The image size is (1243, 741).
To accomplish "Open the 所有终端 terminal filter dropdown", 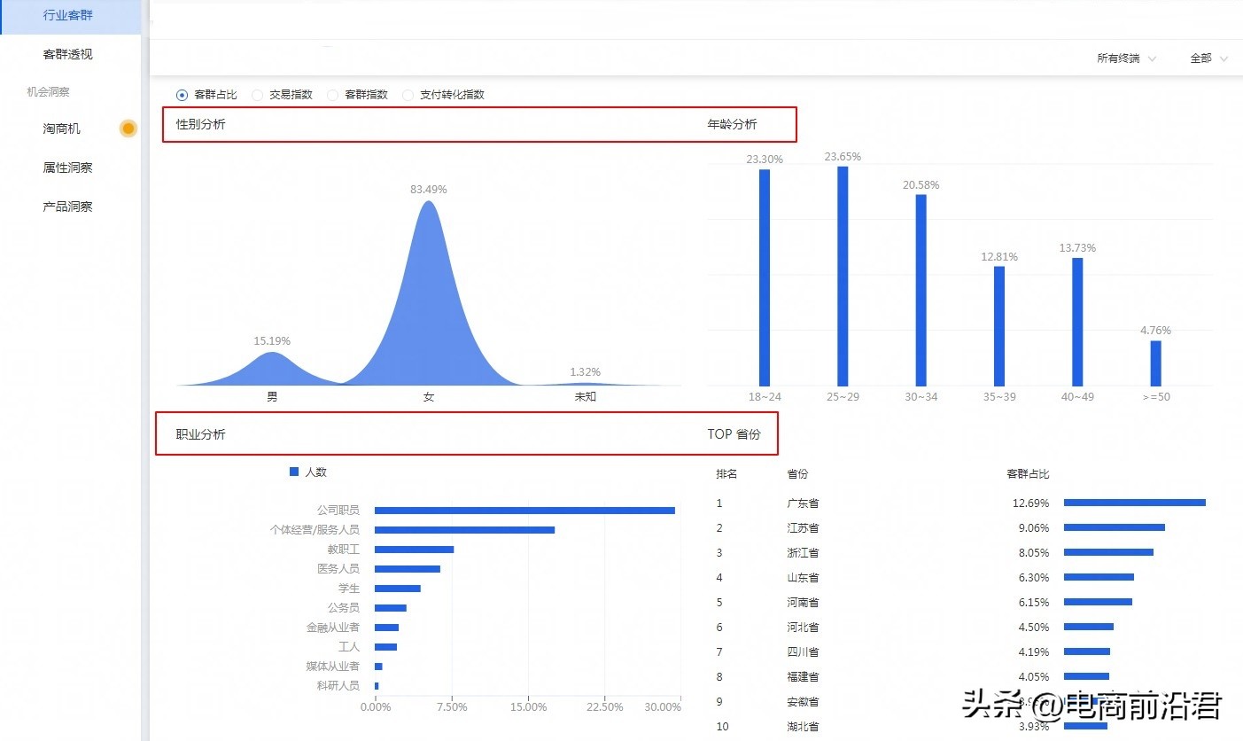I will (x=1120, y=58).
